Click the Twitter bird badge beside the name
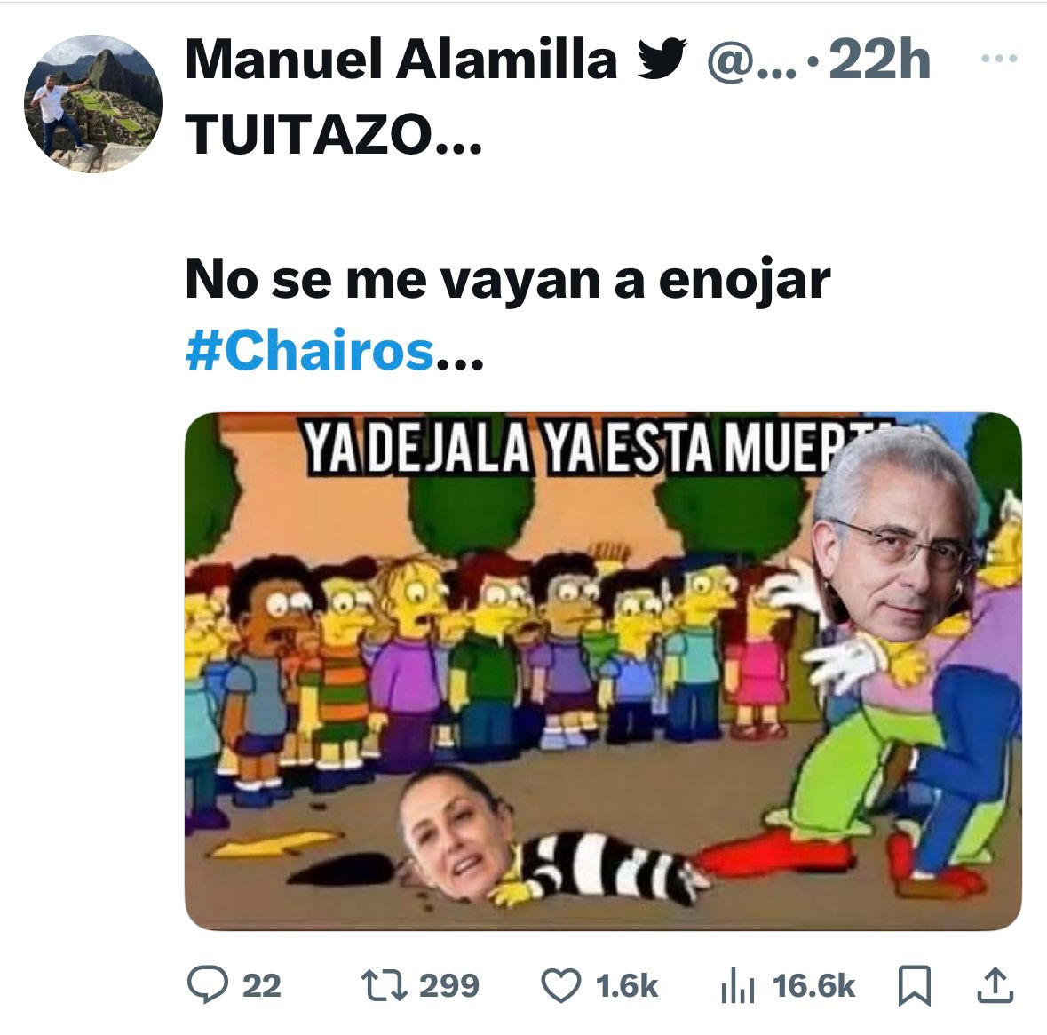The height and width of the screenshot is (1035, 1047). click(x=662, y=58)
